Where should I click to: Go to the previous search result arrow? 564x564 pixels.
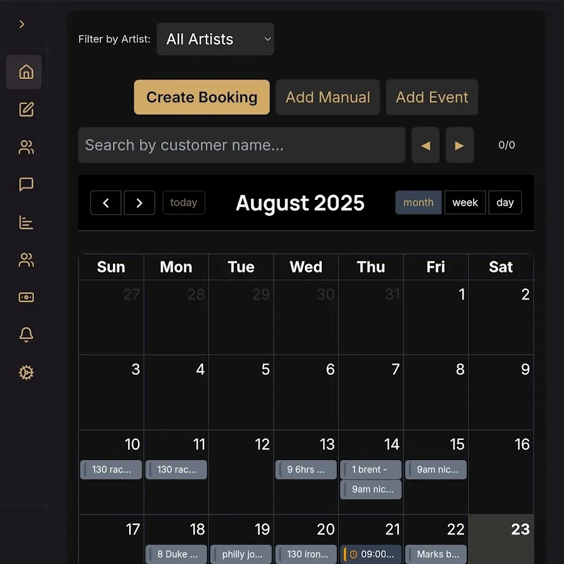click(425, 145)
